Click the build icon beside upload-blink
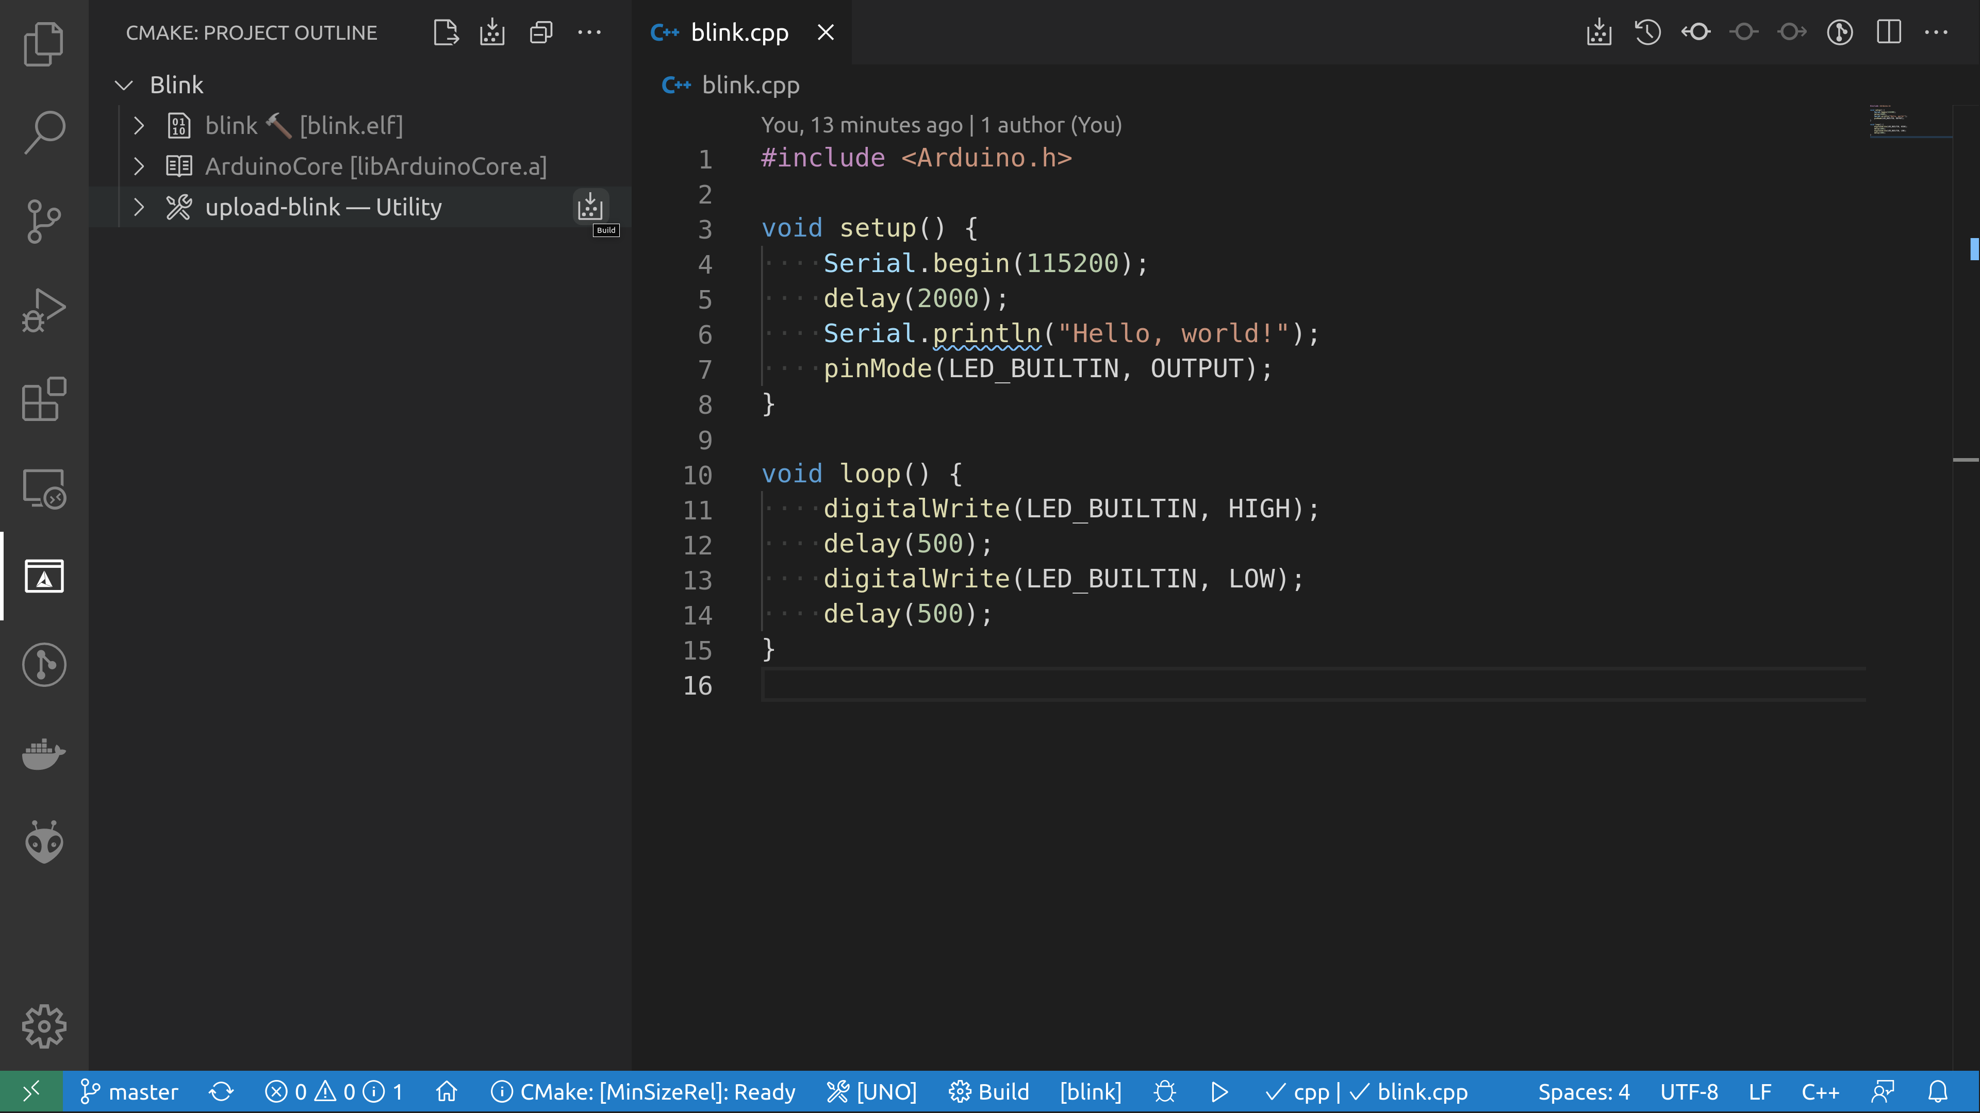The width and height of the screenshot is (1980, 1113). coord(589,207)
